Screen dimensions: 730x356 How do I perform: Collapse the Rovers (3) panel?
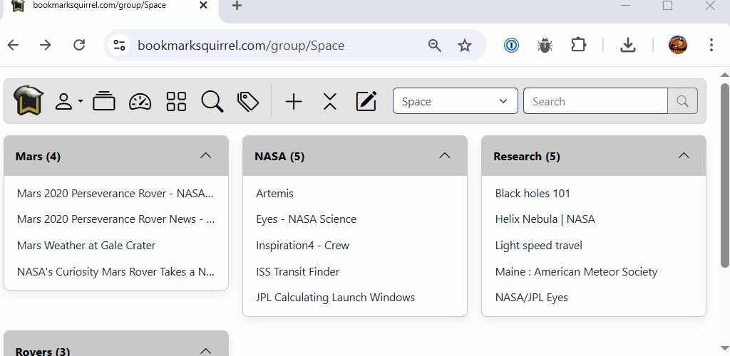click(x=206, y=351)
